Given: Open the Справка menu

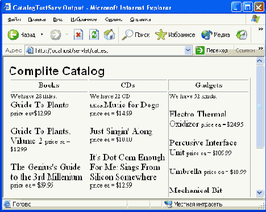Looking at the screenshot, I should [140, 19].
